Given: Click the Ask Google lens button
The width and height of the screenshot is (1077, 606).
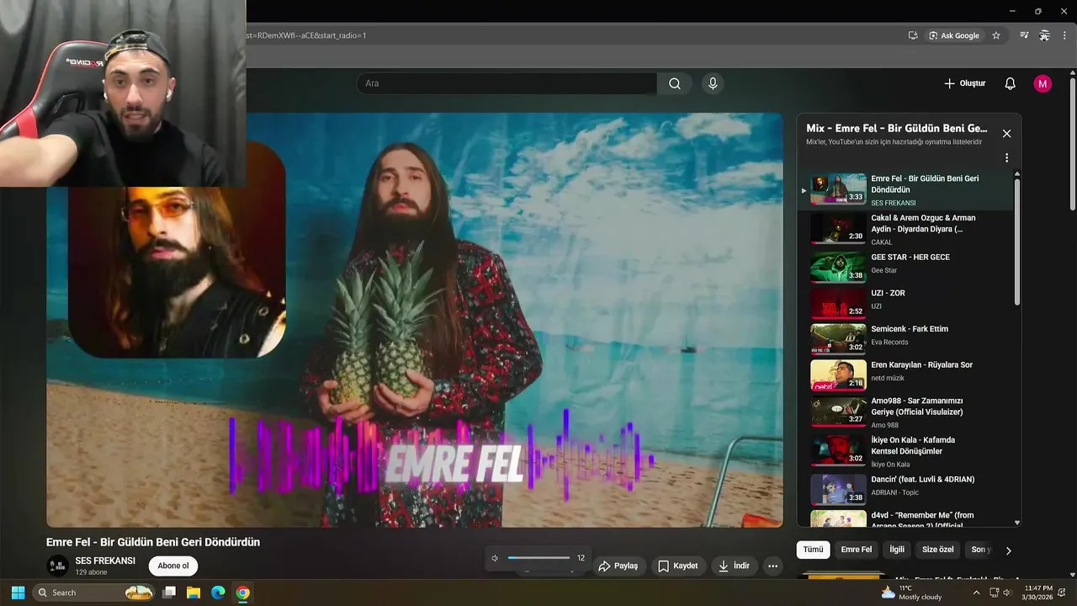Looking at the screenshot, I should pos(954,35).
